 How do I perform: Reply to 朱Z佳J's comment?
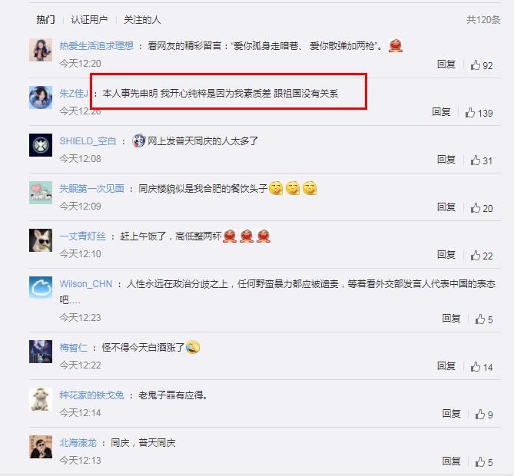(441, 112)
